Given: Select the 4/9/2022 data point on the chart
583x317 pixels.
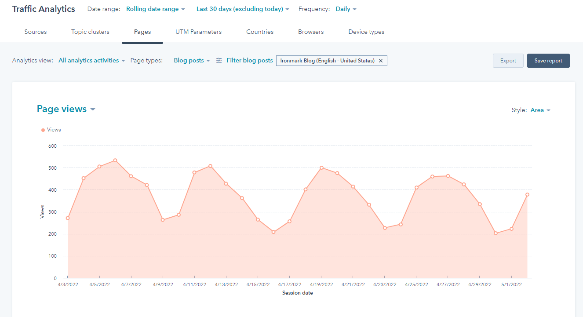Looking at the screenshot, I should pyautogui.click(x=163, y=220).
